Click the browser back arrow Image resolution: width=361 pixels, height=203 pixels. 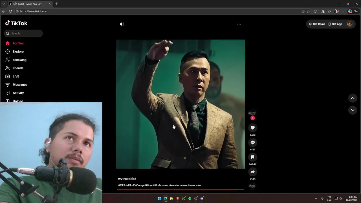4,11
